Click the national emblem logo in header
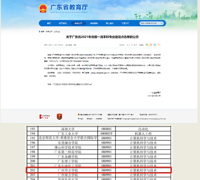This screenshot has width=200, height=180. 43,8
